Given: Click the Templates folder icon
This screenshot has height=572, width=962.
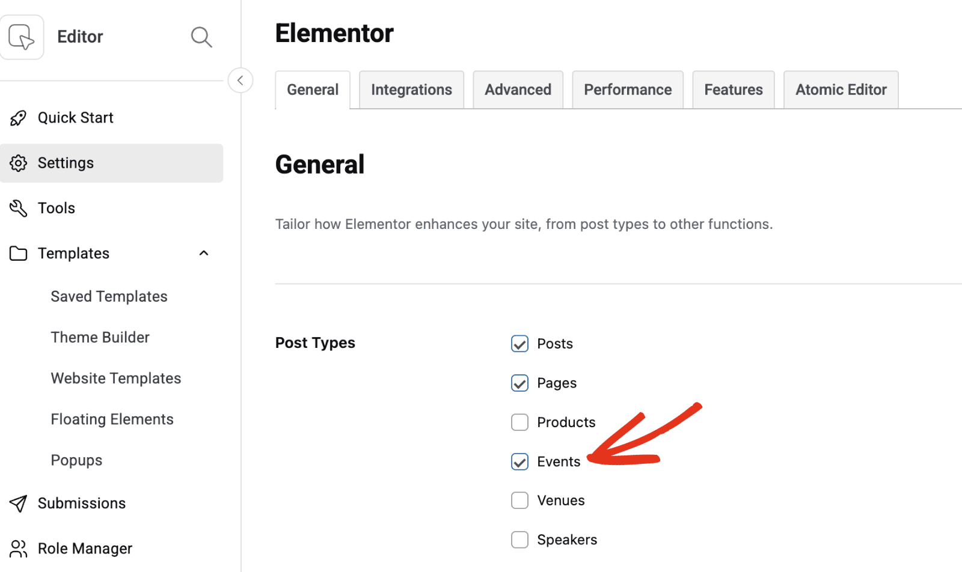Looking at the screenshot, I should [x=18, y=254].
